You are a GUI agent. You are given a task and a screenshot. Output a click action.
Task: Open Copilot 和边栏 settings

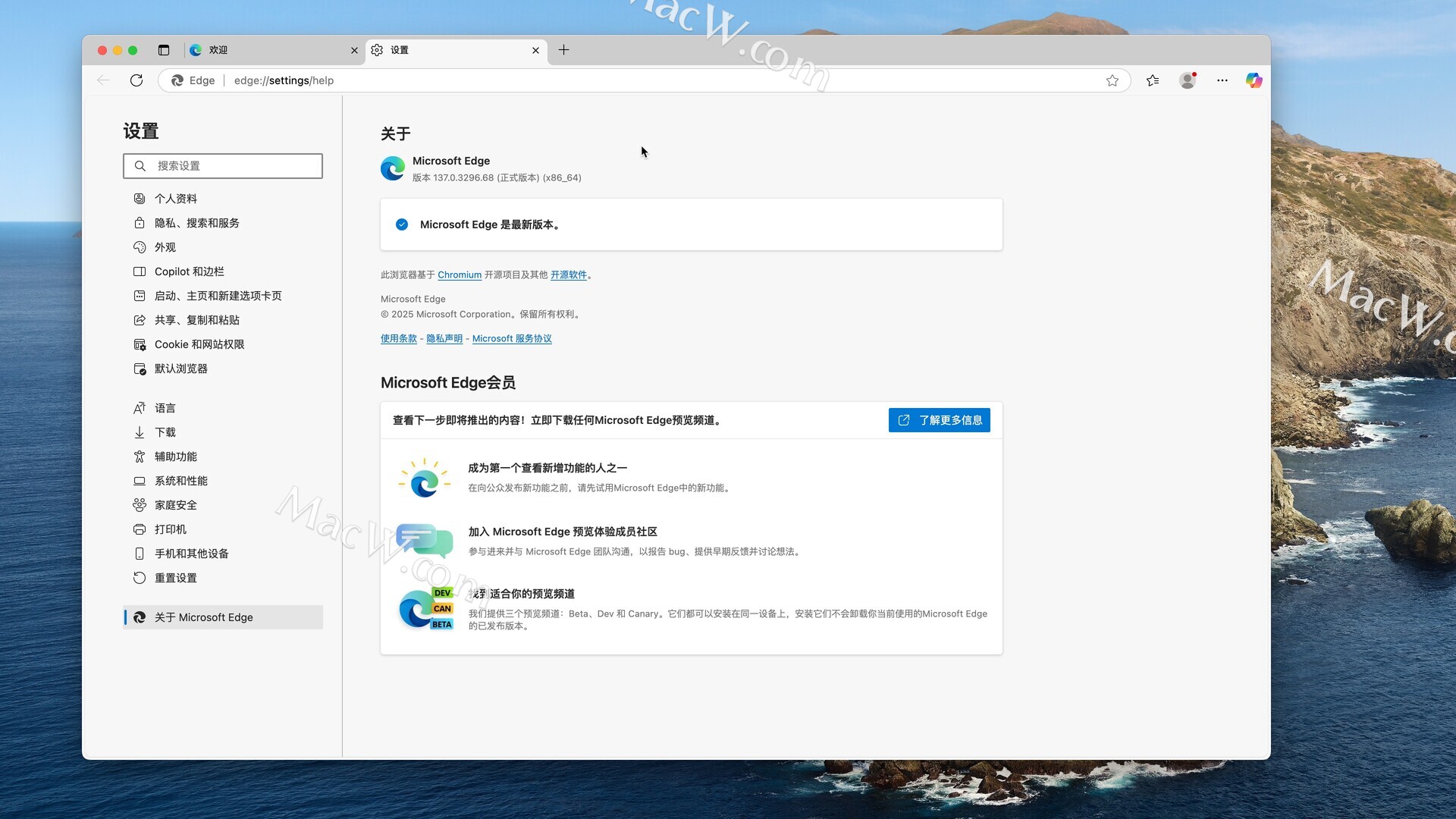223,271
